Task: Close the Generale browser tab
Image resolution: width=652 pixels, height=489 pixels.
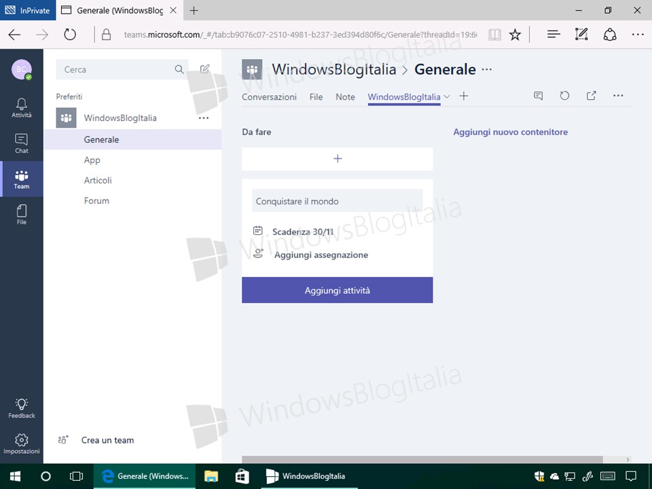Action: (173, 10)
